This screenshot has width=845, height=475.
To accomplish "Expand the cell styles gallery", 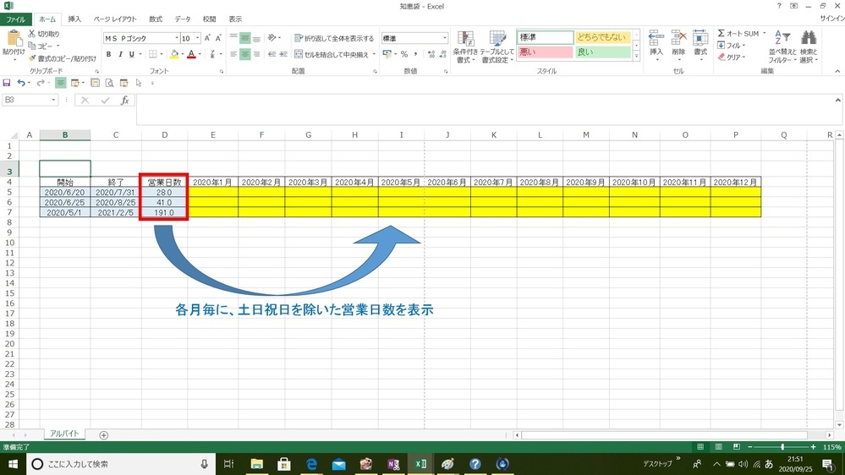I will pyautogui.click(x=636, y=56).
